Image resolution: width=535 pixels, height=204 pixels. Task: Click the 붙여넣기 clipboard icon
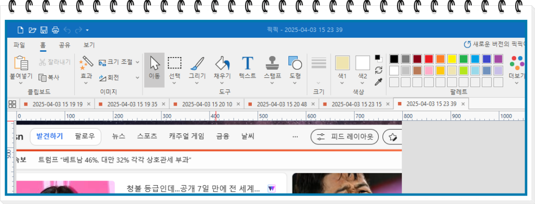[20, 63]
